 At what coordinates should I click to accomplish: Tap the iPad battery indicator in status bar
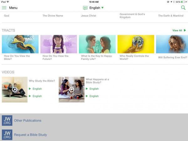[x=183, y=2]
